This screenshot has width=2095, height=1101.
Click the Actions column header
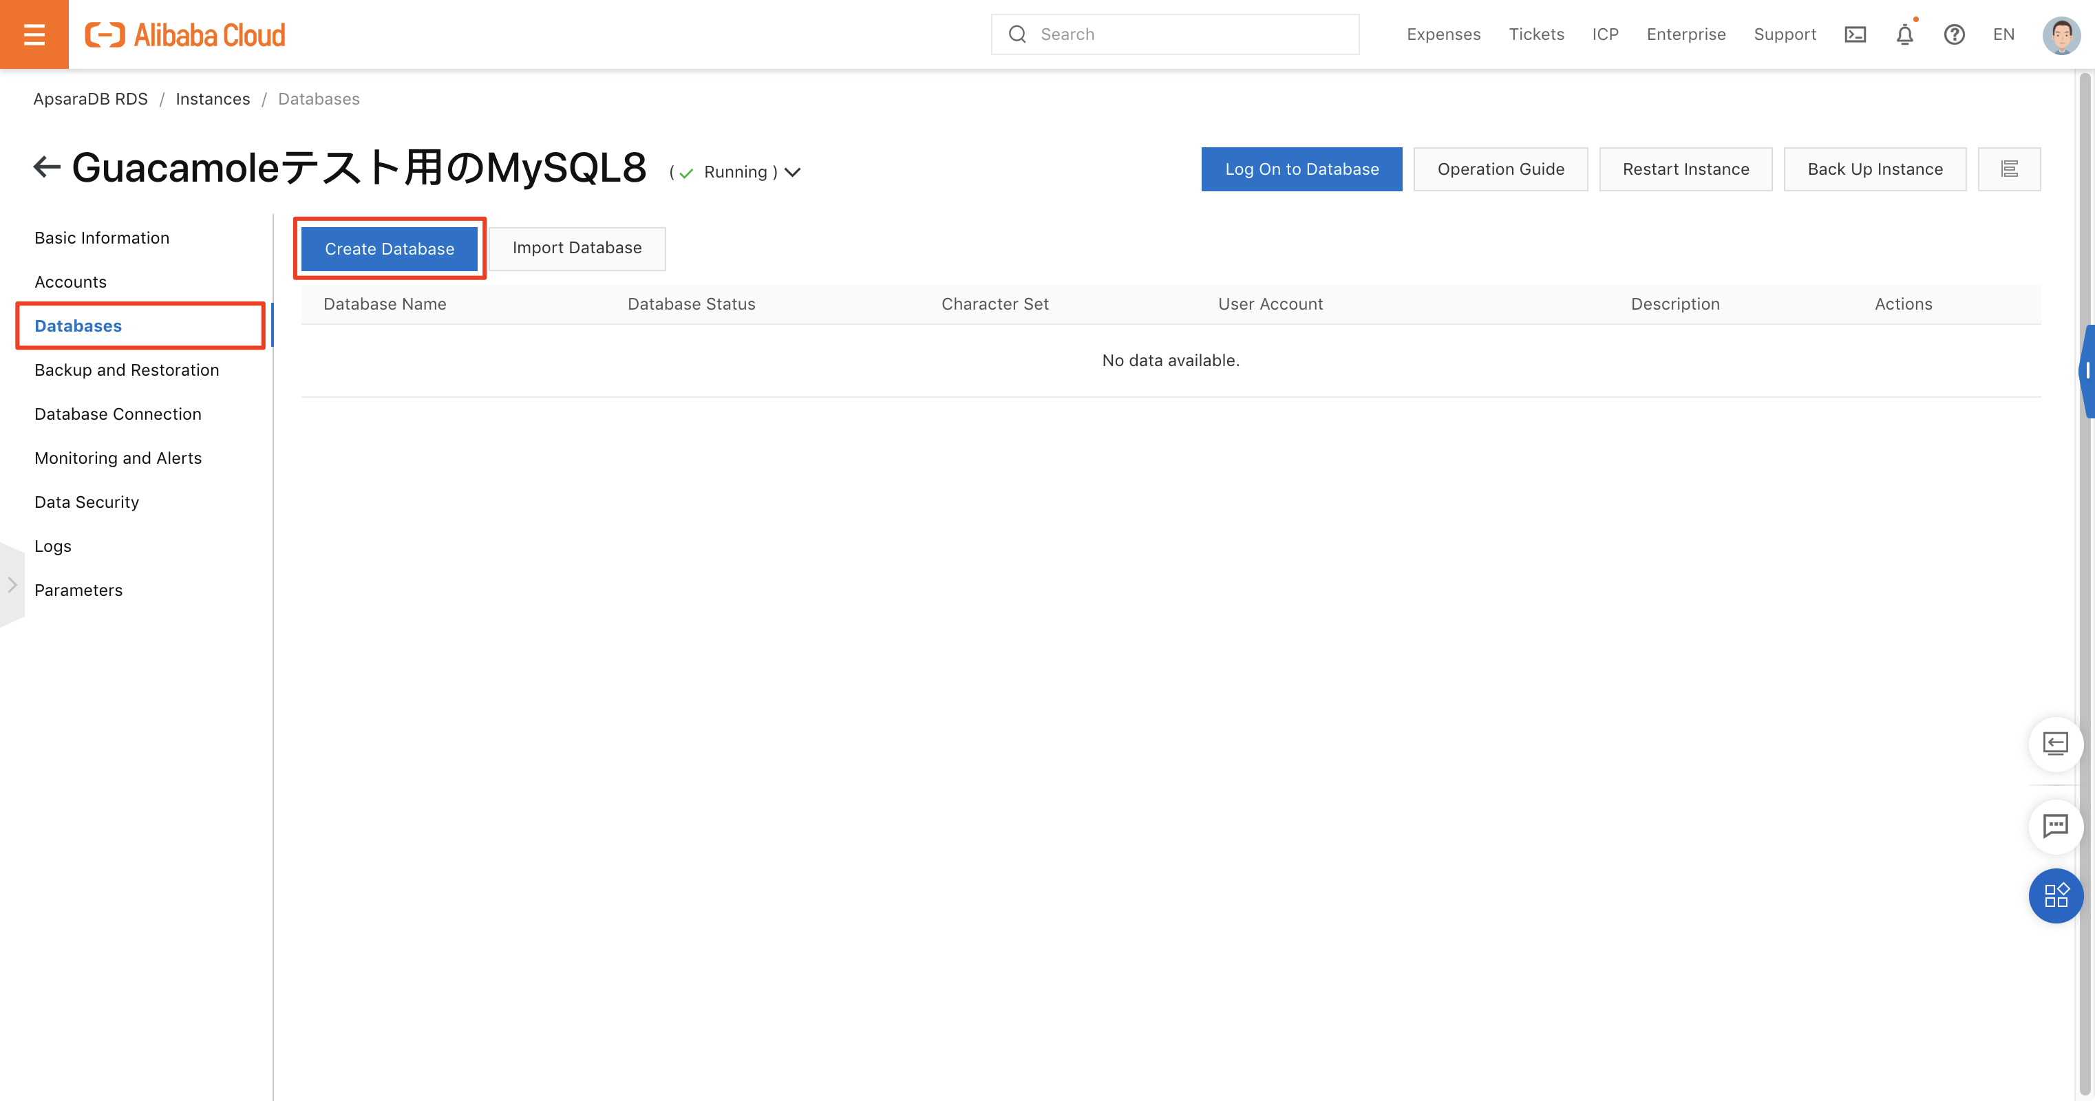(x=1903, y=304)
